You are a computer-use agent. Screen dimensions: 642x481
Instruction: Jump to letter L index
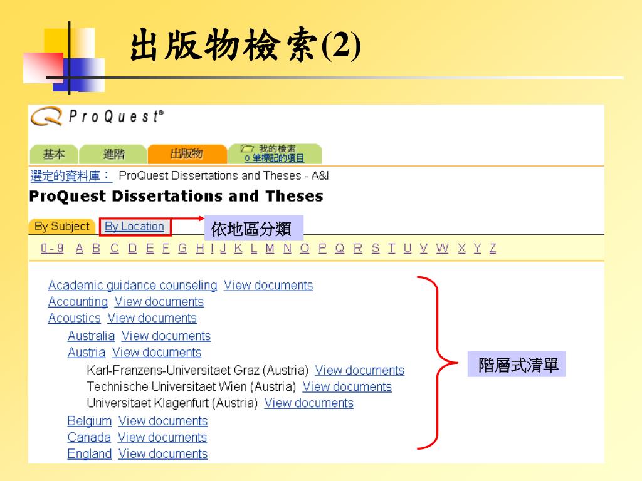(254, 248)
